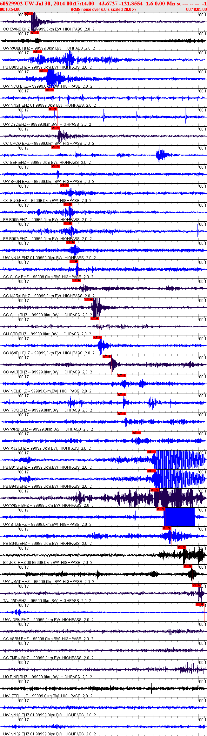
Task: Select the CC.CPCO.BHZ station label
Action: [16, 144]
